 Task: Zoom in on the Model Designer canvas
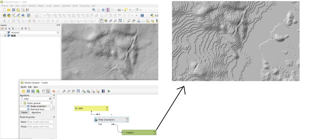(x=64, y=91)
